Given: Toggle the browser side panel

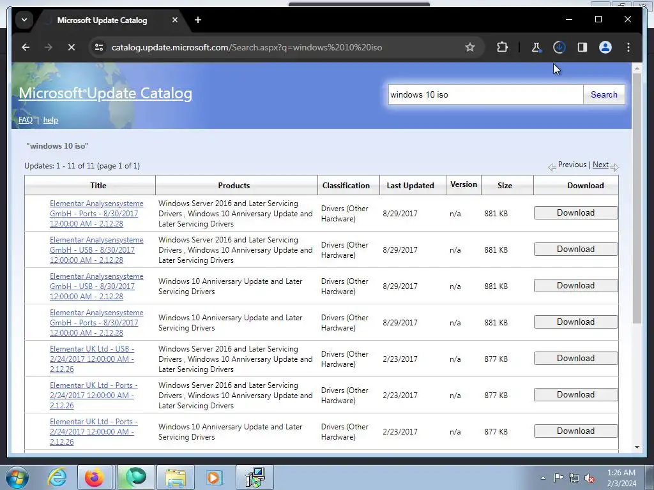Looking at the screenshot, I should 582,47.
